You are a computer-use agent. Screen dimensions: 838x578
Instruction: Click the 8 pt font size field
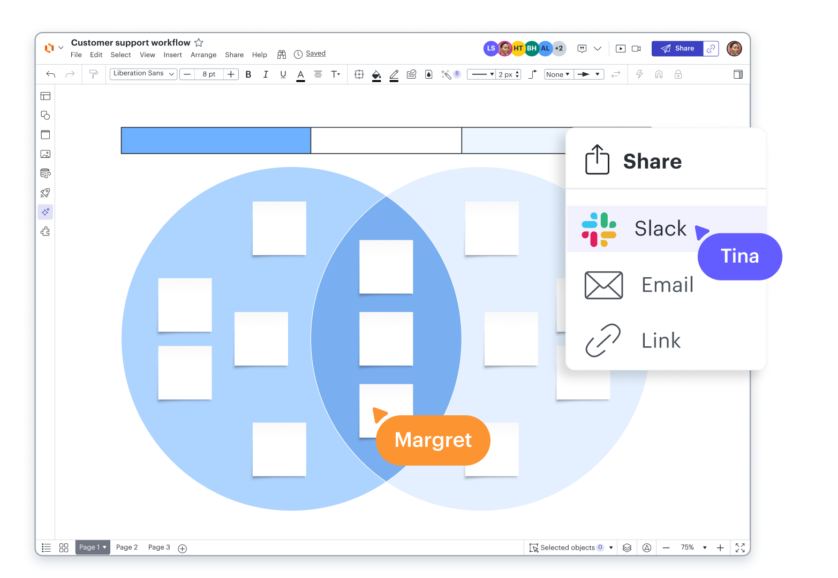coord(209,74)
